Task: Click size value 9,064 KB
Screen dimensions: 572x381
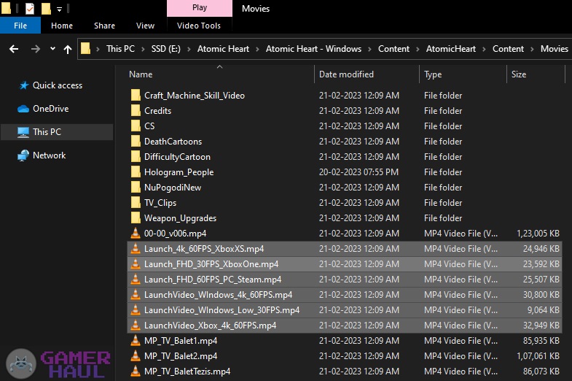Action: click(543, 310)
